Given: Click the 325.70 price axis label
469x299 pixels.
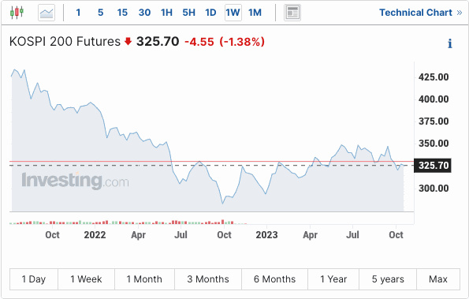Looking at the screenshot, I should (x=433, y=166).
